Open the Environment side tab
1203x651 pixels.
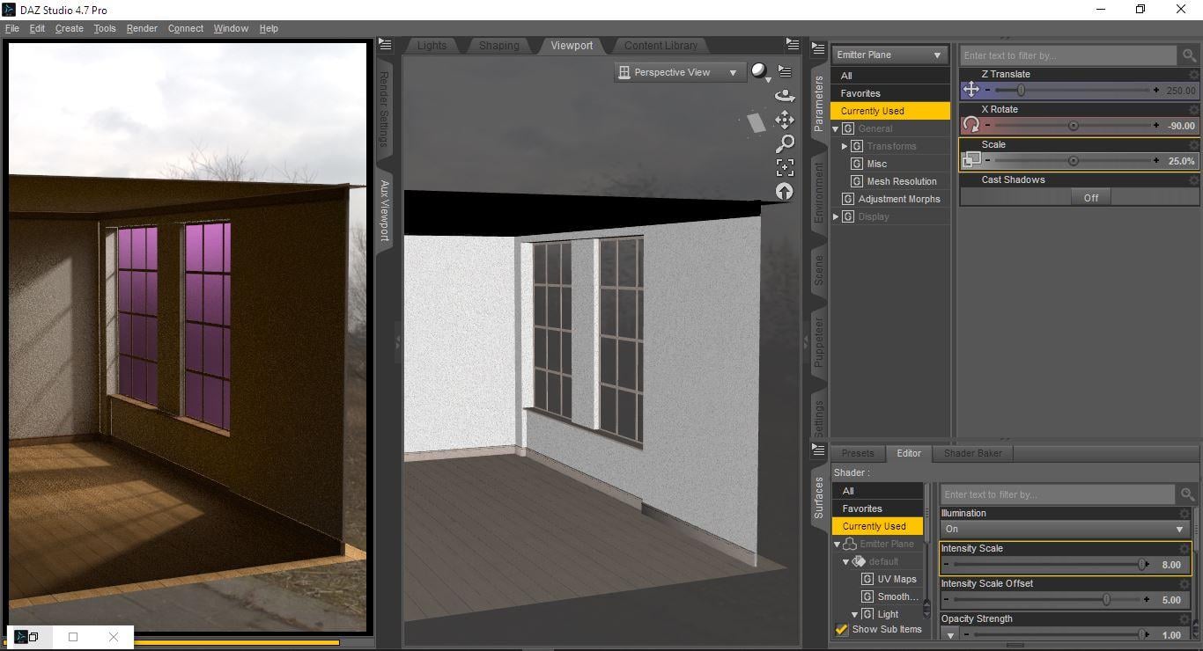818,192
